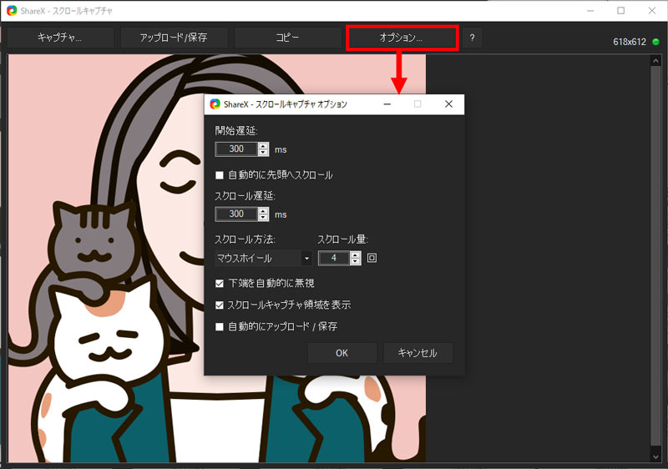Click the square icon beside スクロール量
This screenshot has height=469, width=668.
click(372, 258)
